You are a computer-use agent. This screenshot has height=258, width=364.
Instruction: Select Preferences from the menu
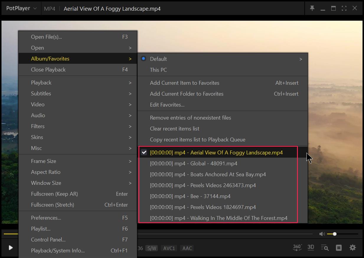46,218
